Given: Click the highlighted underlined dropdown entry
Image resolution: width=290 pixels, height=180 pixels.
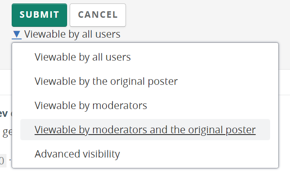Looking at the screenshot, I should [x=145, y=129].
